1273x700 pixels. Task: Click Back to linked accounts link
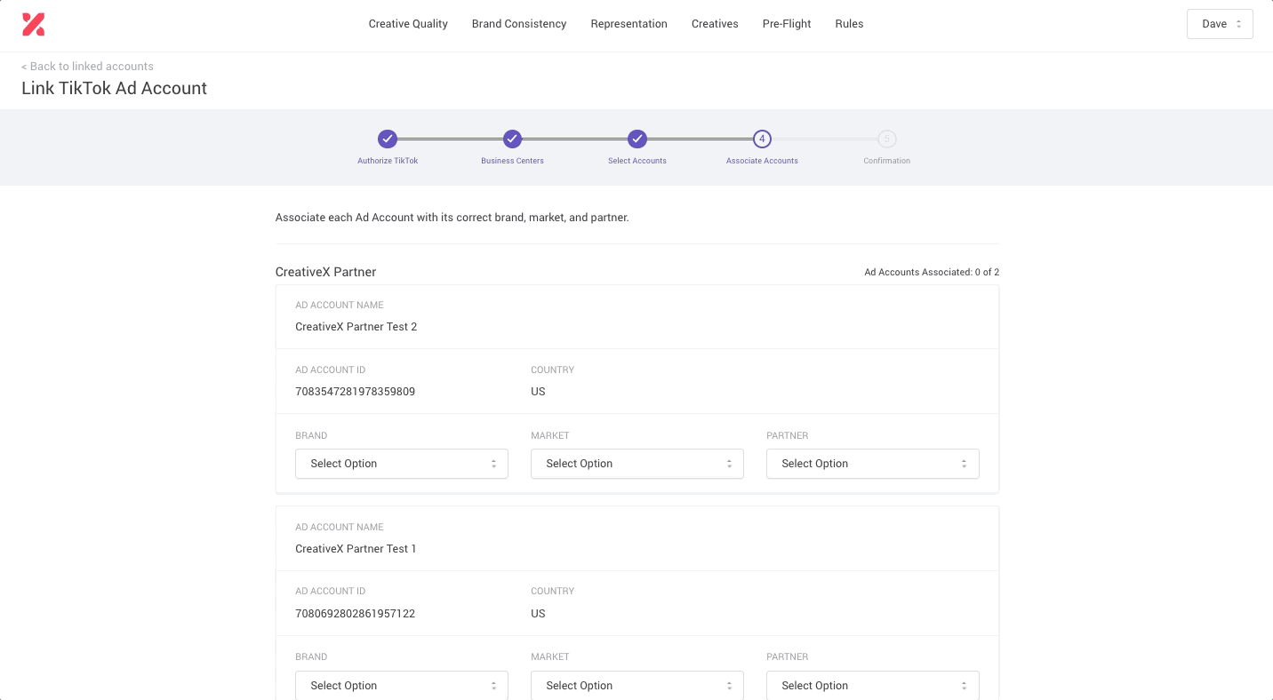tap(87, 66)
